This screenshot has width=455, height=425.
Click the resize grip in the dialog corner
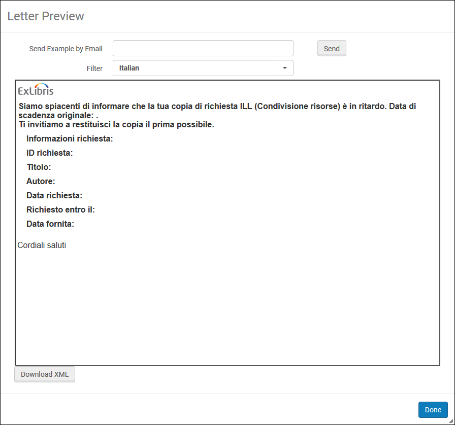pyautogui.click(x=451, y=421)
